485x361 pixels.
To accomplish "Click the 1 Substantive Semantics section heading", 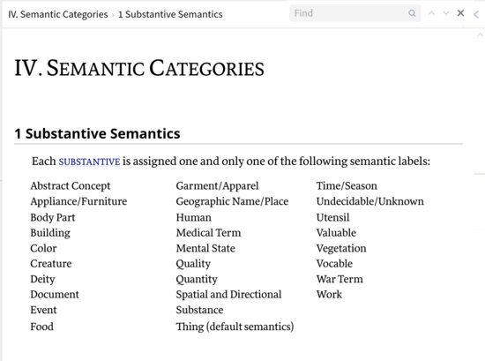I will (97, 133).
